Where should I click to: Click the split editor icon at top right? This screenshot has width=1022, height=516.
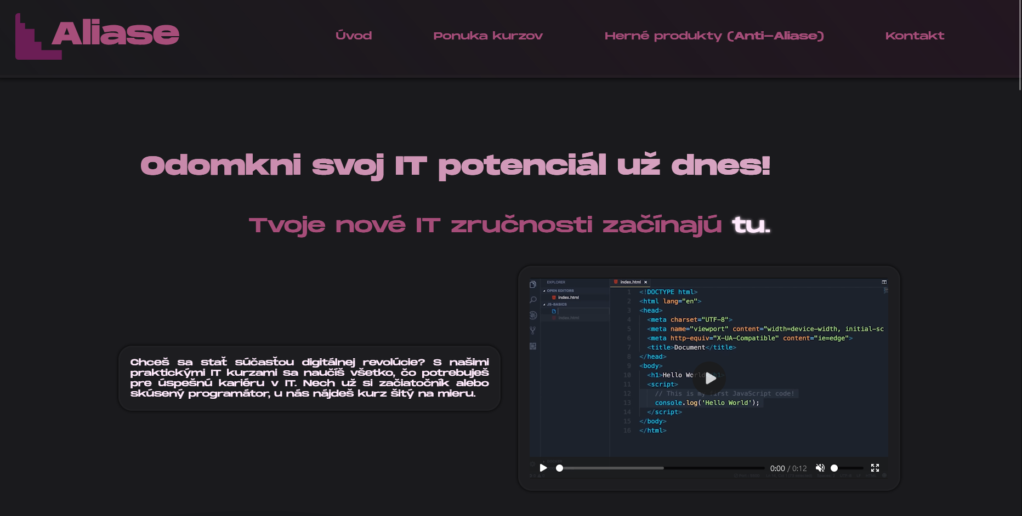tap(884, 282)
